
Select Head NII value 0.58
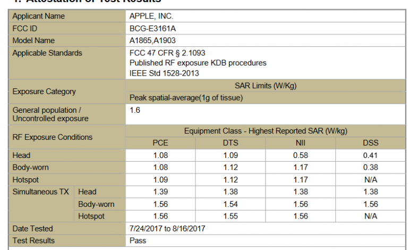[300, 155]
